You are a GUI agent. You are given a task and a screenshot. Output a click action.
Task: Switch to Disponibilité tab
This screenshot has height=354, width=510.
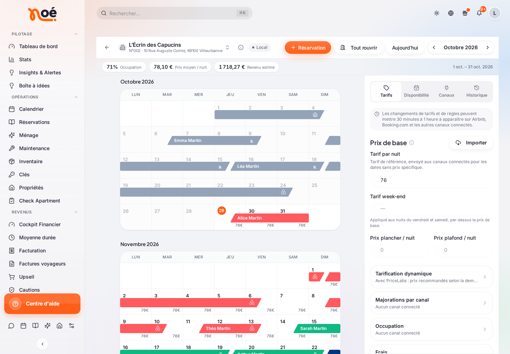click(x=416, y=92)
